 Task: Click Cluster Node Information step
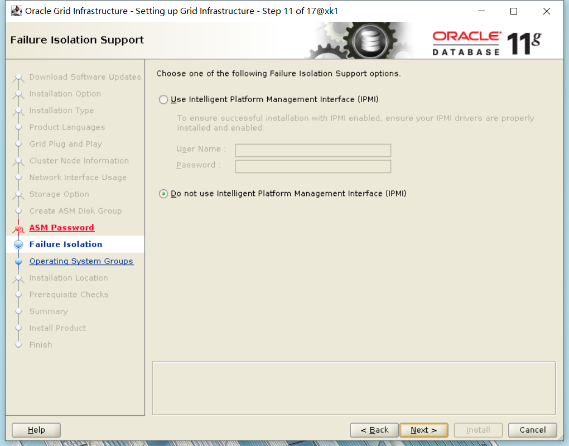[79, 161]
